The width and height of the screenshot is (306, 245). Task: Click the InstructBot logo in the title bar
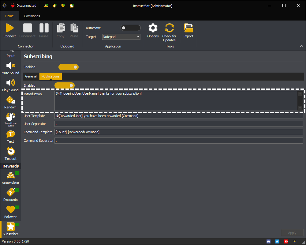pos(4,6)
